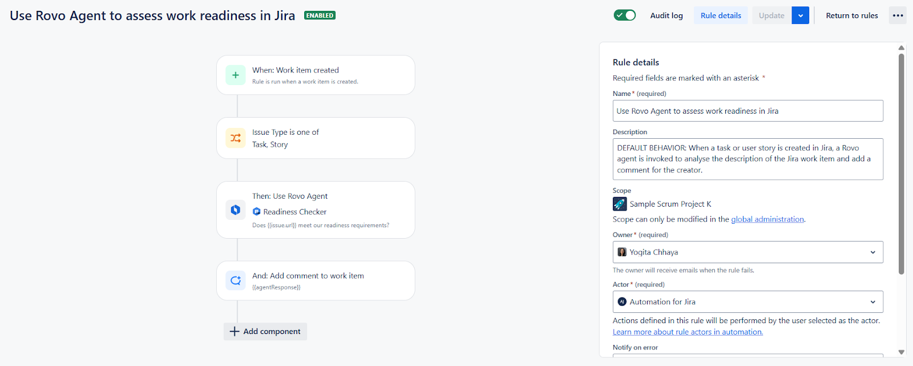This screenshot has width=913, height=366.
Task: Click the '{{agentResponse}}' text
Action: (276, 287)
